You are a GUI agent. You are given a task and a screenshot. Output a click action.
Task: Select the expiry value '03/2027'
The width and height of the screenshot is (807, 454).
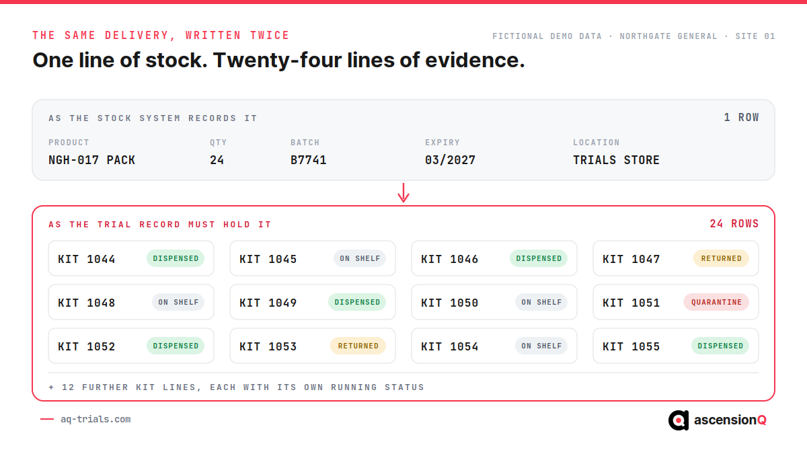click(x=451, y=160)
